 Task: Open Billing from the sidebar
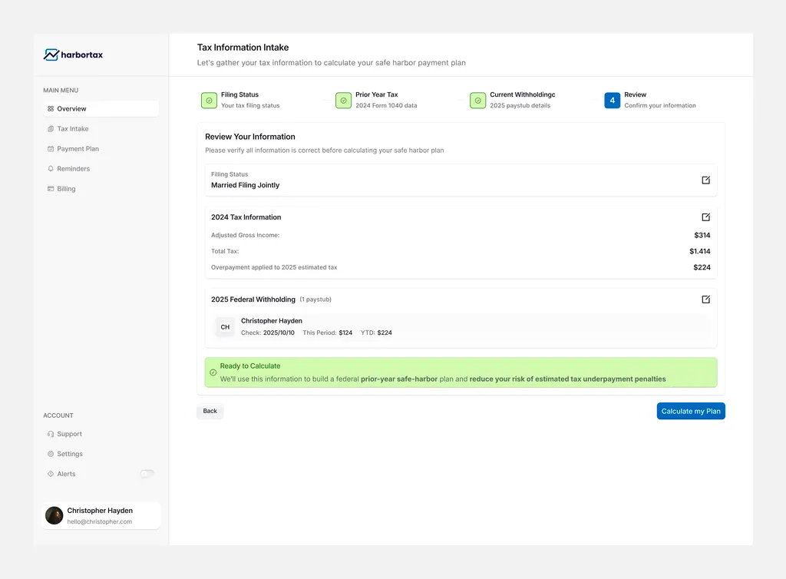click(x=101, y=189)
